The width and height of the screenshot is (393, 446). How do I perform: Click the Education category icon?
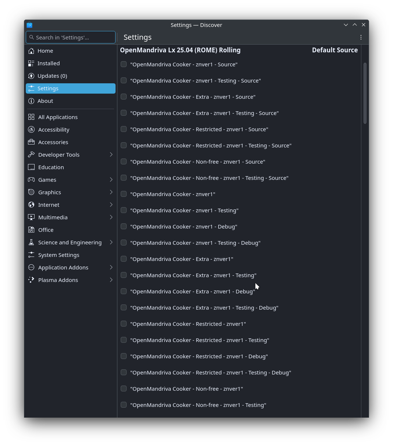[x=31, y=167]
